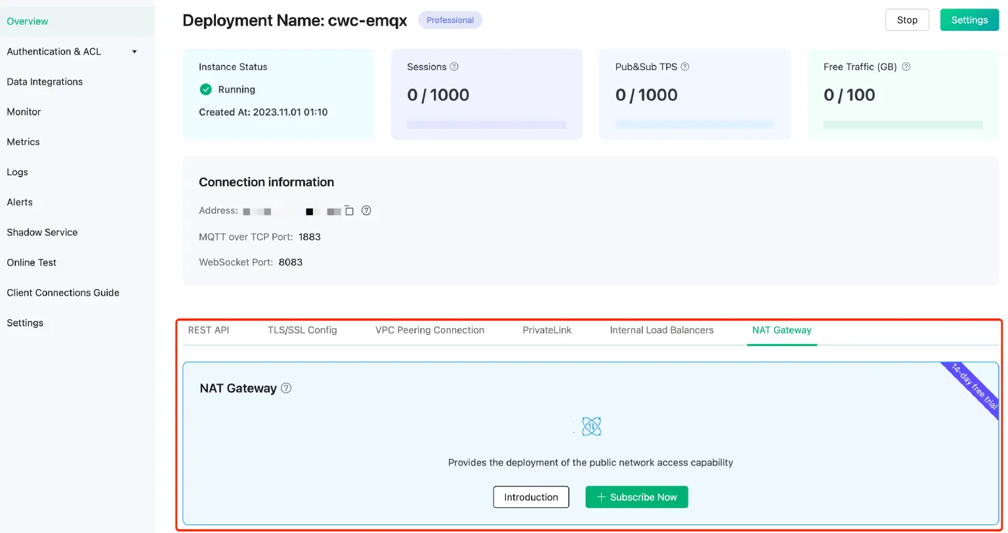Click the Introduction button for NAT Gateway
This screenshot has height=533, width=1008.
(x=531, y=497)
